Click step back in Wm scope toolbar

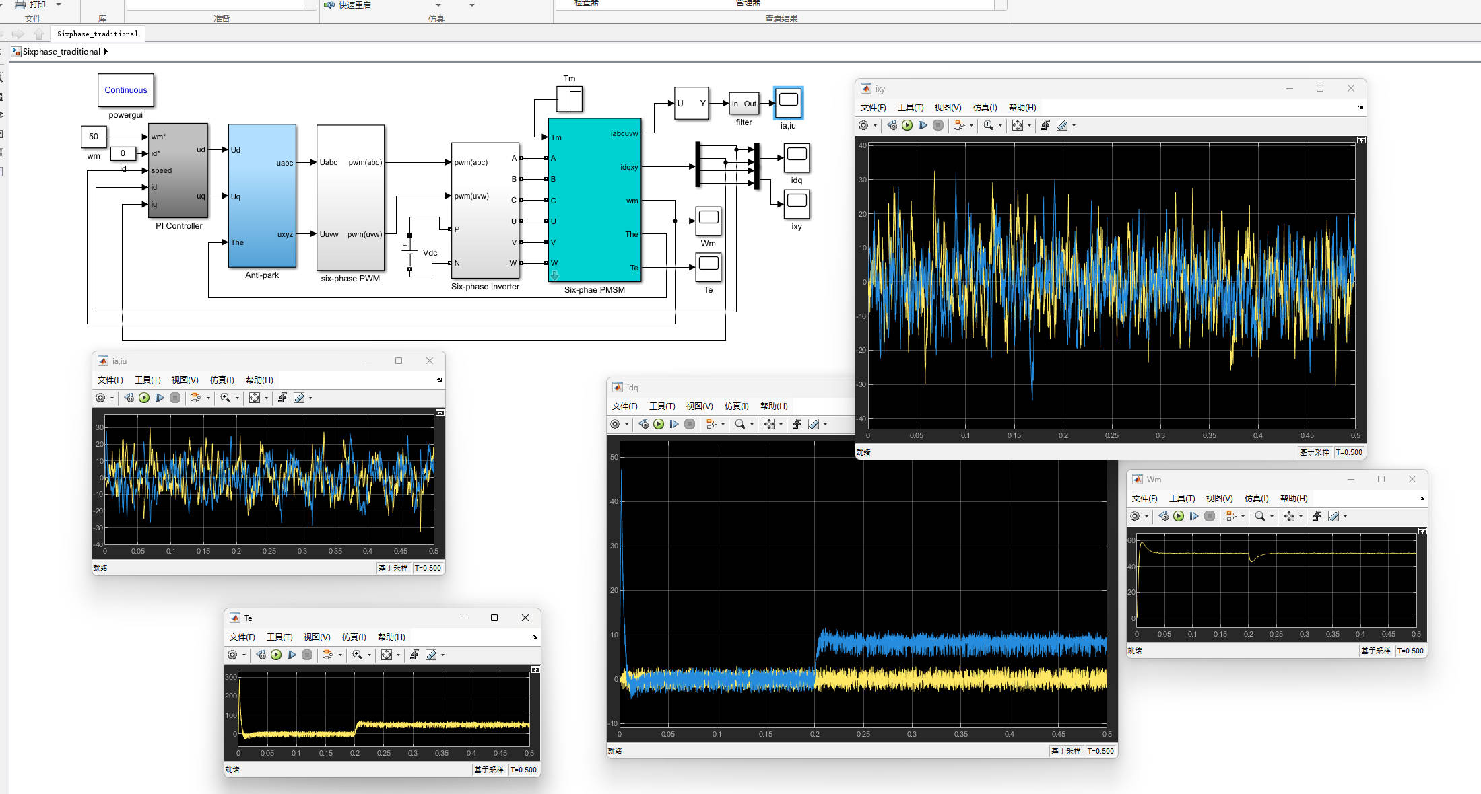pos(1163,516)
